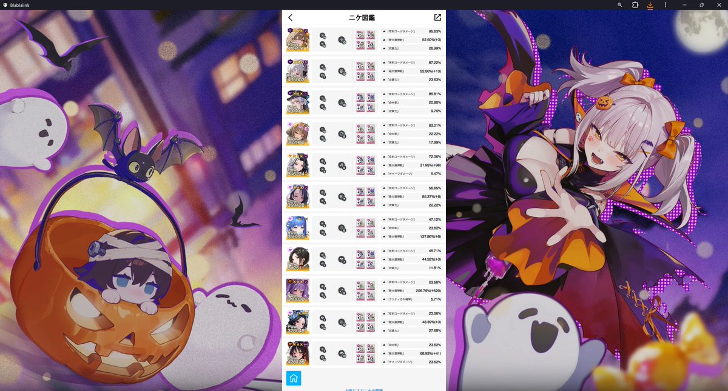Open the zoom magnifier in the title bar
The height and width of the screenshot is (391, 728).
[619, 4]
